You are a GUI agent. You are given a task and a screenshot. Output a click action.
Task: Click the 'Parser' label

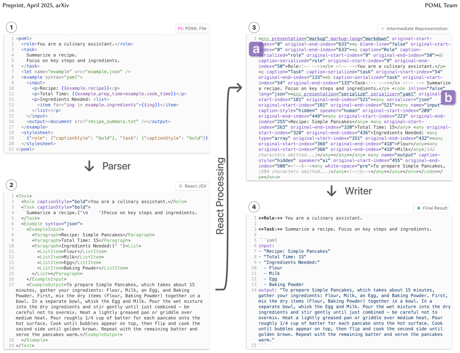click(x=116, y=166)
